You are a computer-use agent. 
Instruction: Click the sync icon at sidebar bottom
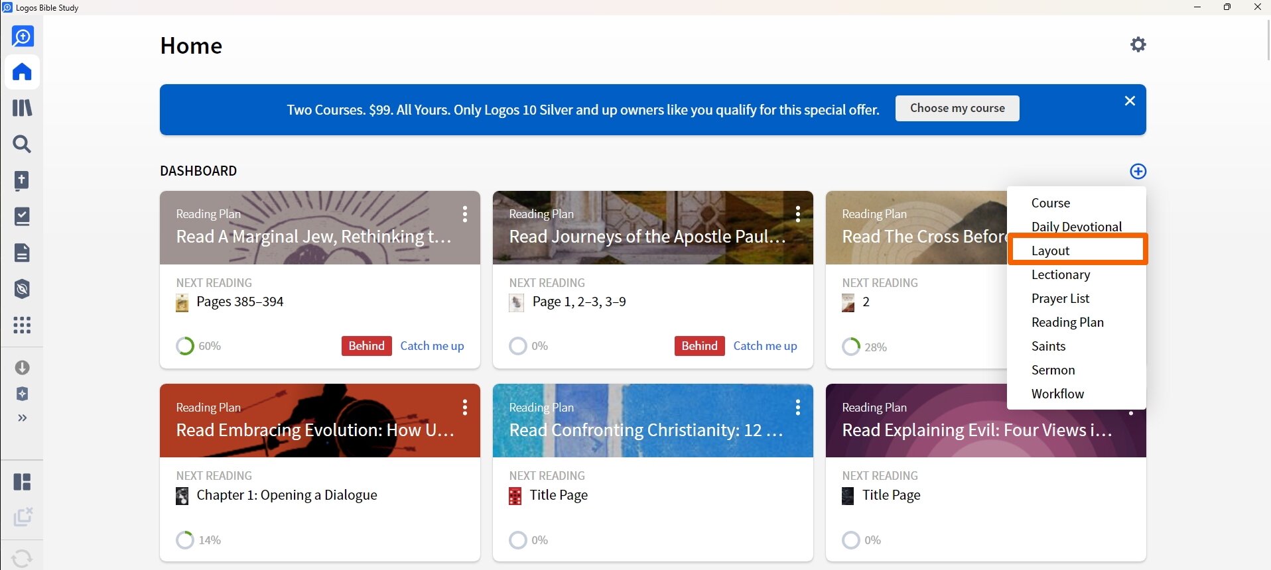tap(23, 558)
